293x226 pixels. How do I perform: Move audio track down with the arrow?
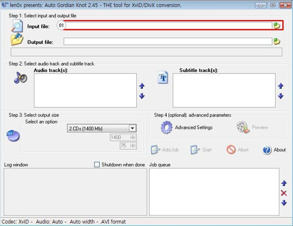tap(142, 96)
